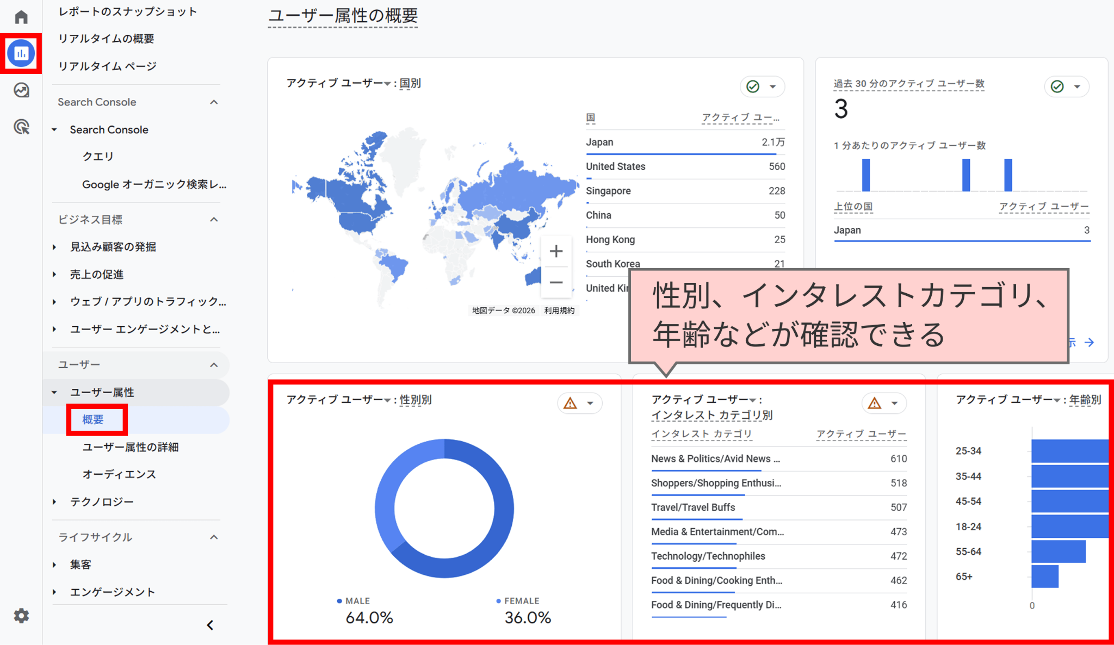This screenshot has width=1114, height=645.
Task: Open ユーザー属性の詳細 report
Action: [131, 447]
